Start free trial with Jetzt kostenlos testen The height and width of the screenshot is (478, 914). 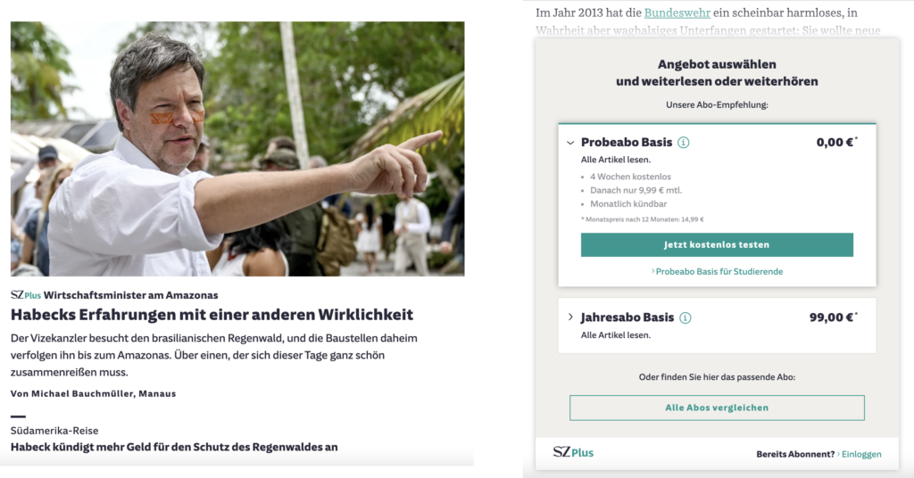(717, 245)
